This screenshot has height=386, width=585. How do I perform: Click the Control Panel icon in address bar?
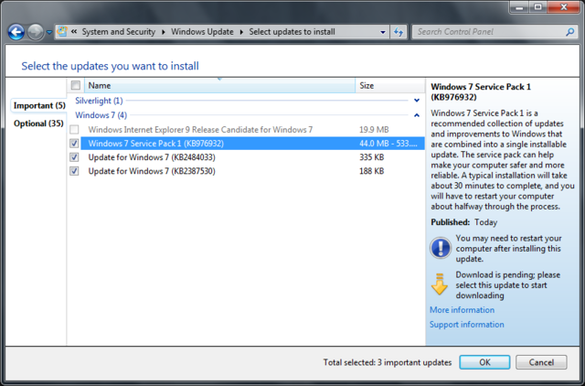pyautogui.click(x=62, y=32)
